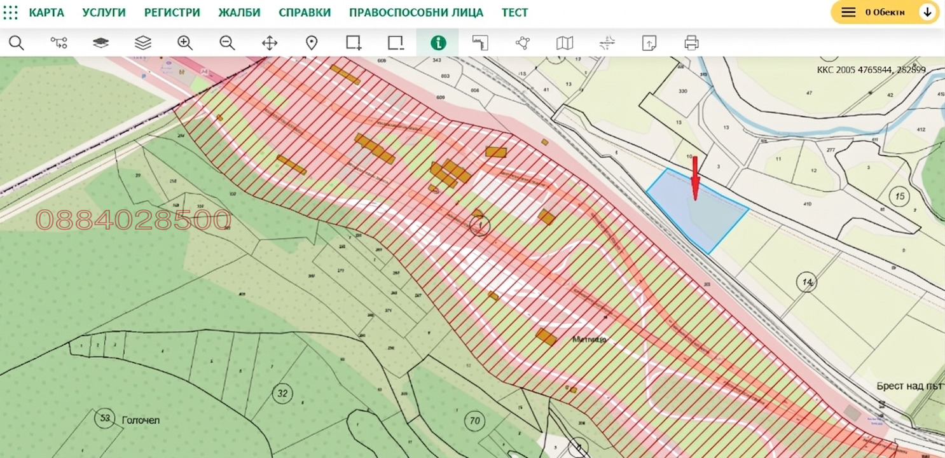Click the circled number 70 map marker

(x=474, y=420)
